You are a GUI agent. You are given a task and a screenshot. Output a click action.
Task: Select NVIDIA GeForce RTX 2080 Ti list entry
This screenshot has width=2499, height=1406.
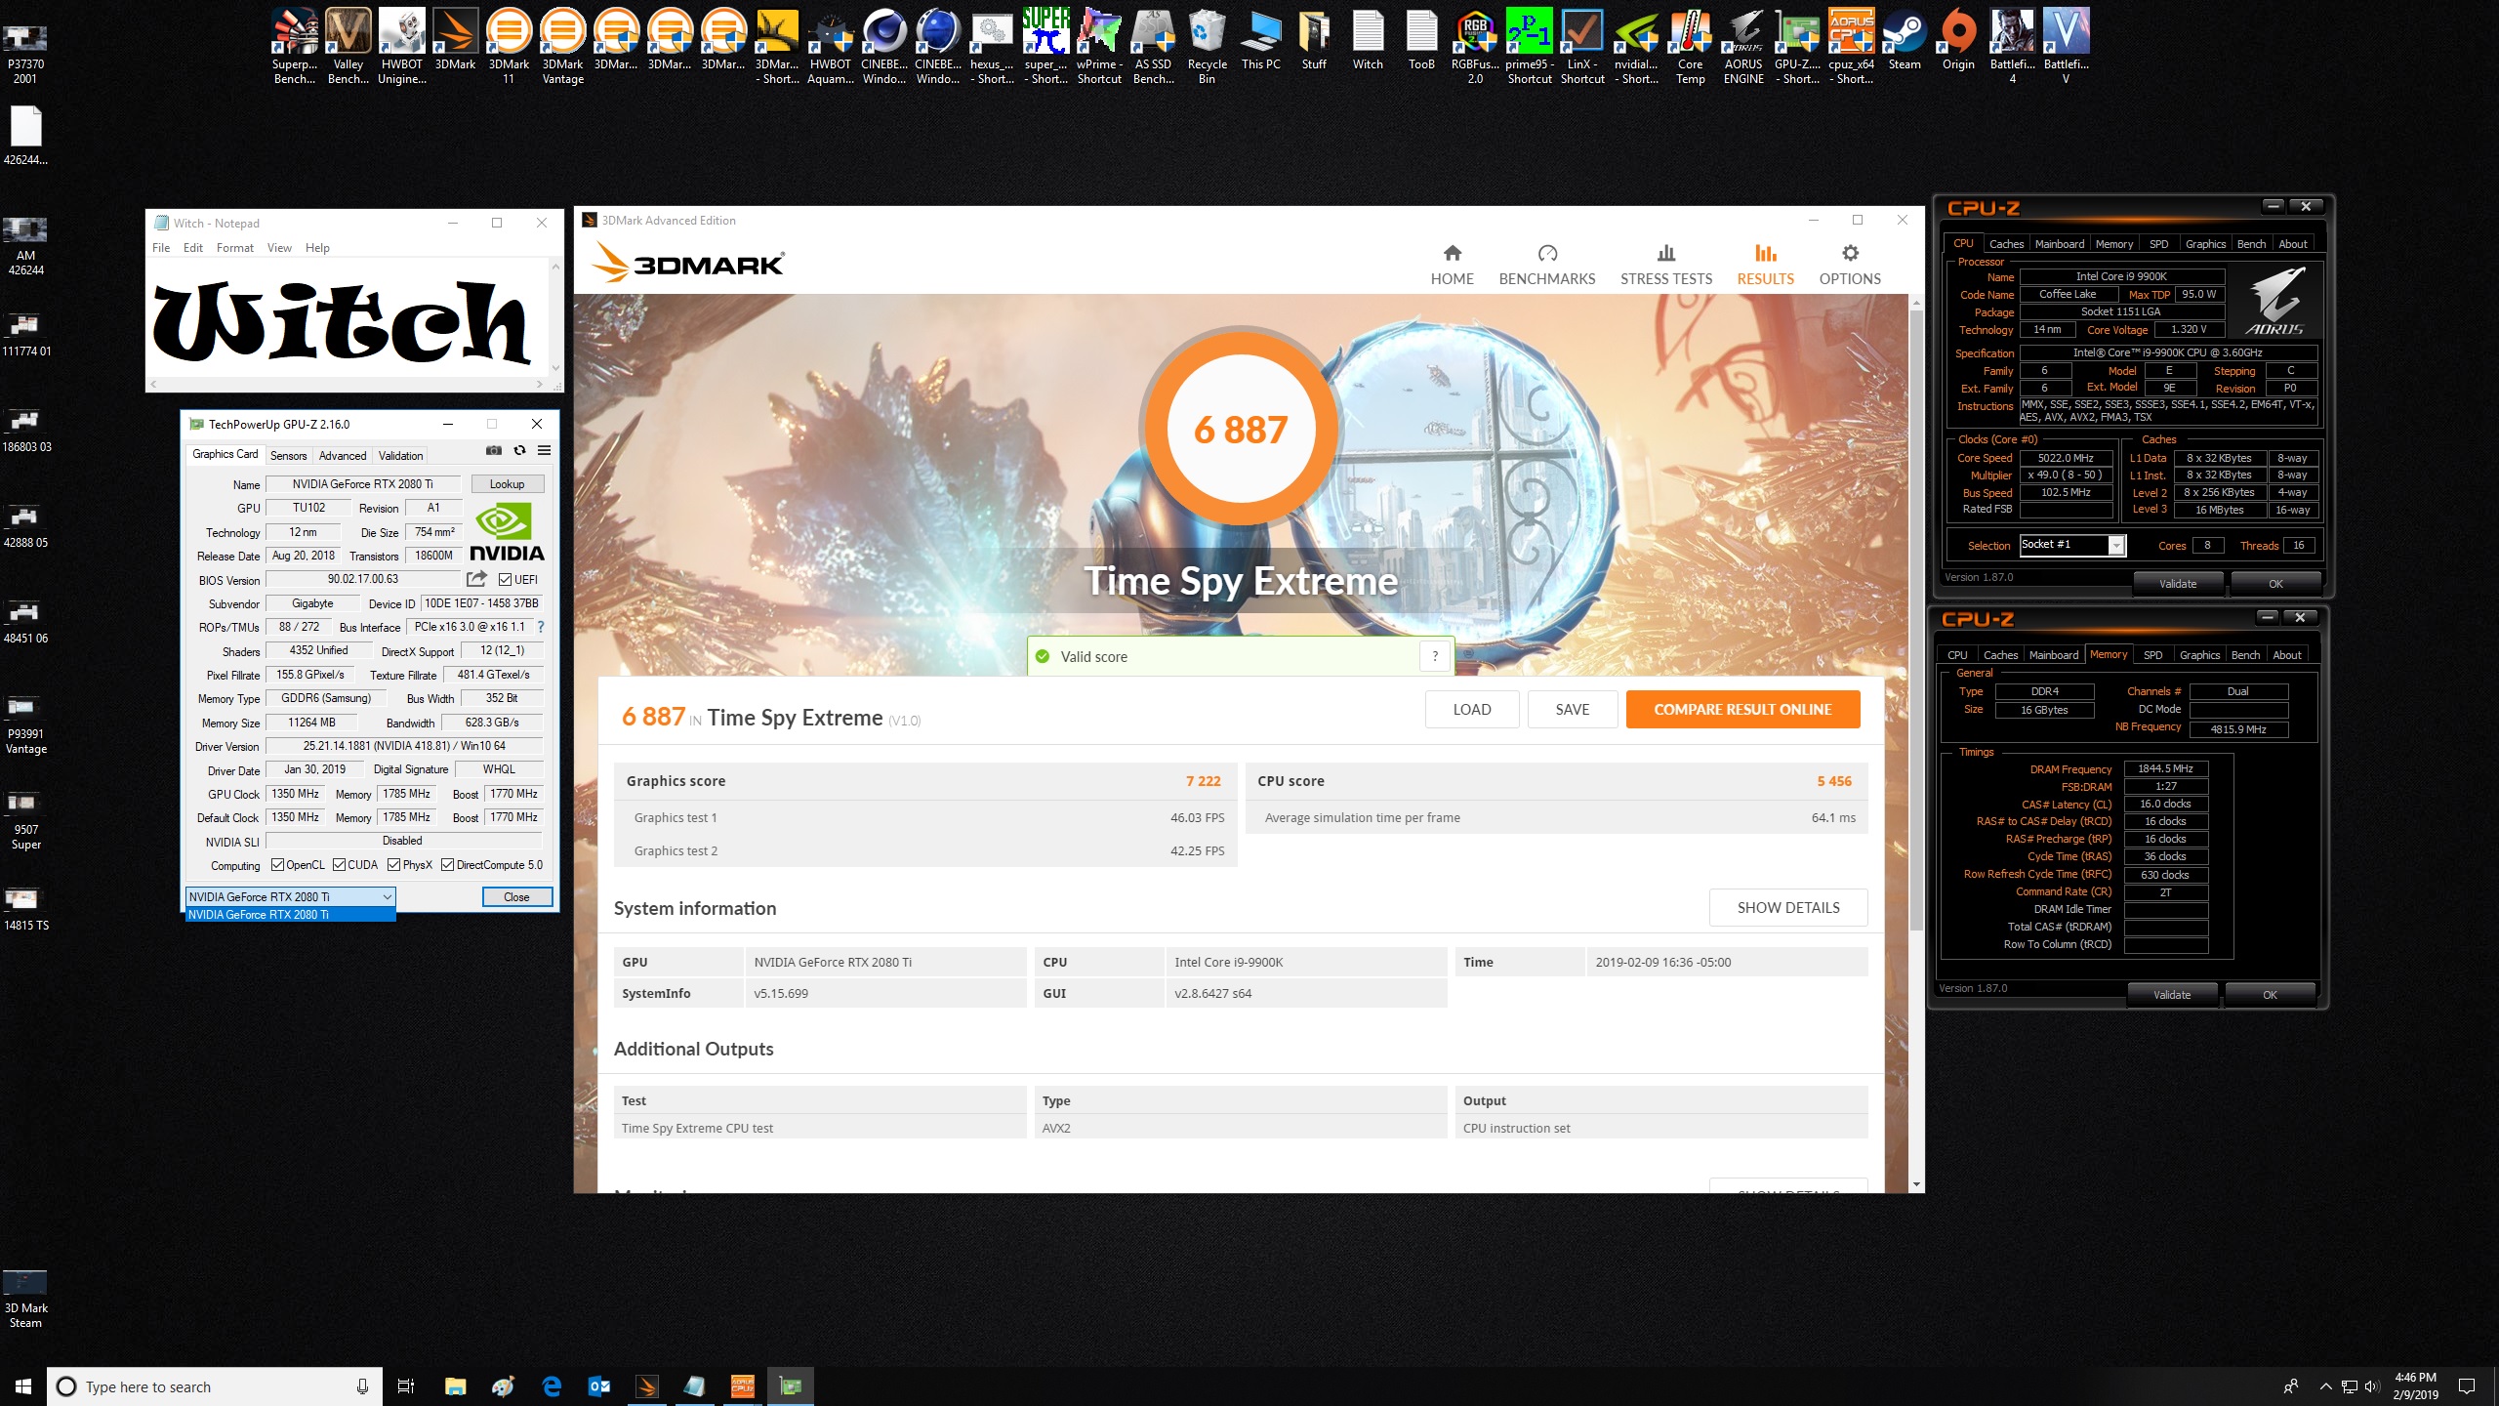[290, 915]
